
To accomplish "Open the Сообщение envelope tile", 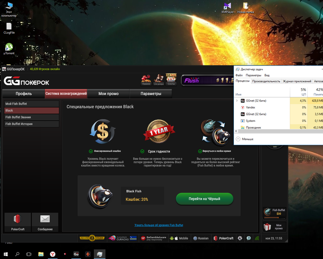I will 45,222.
